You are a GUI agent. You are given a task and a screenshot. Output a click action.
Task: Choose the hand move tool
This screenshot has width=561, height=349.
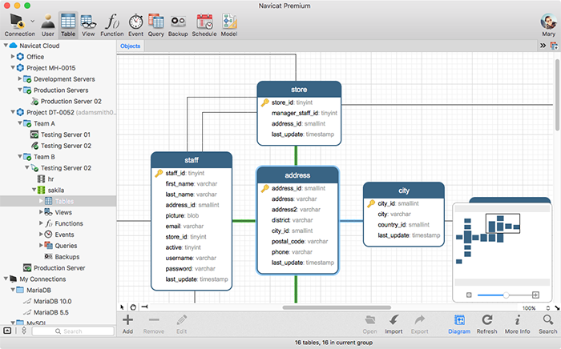133,307
